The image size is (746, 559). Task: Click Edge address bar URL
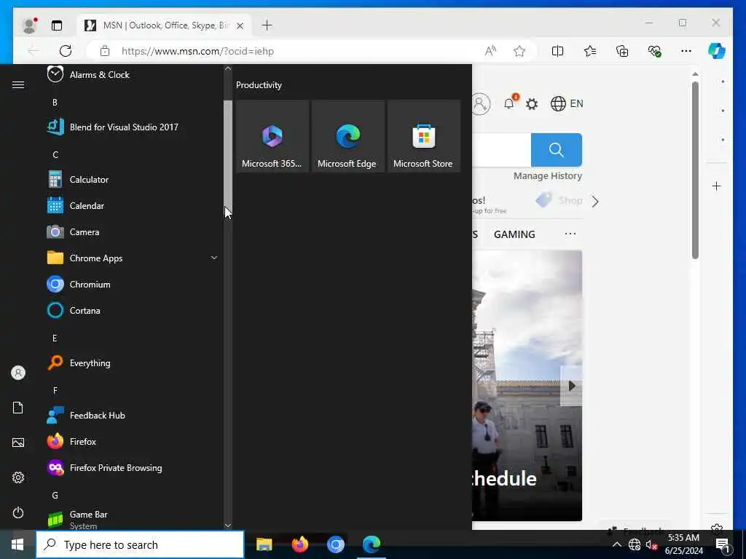pyautogui.click(x=197, y=51)
